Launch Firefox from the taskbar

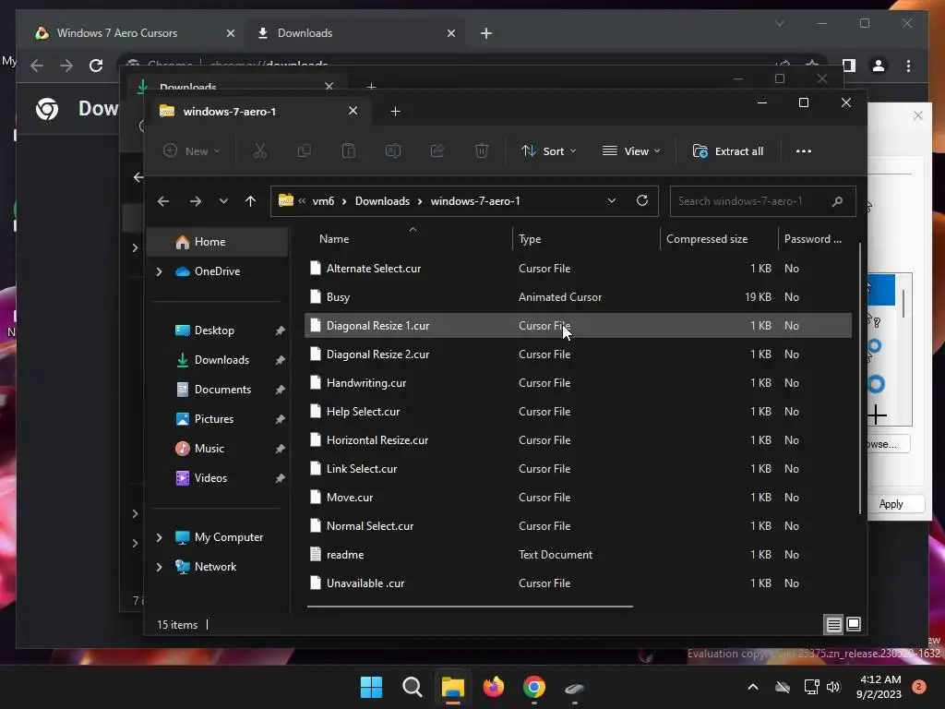(494, 687)
